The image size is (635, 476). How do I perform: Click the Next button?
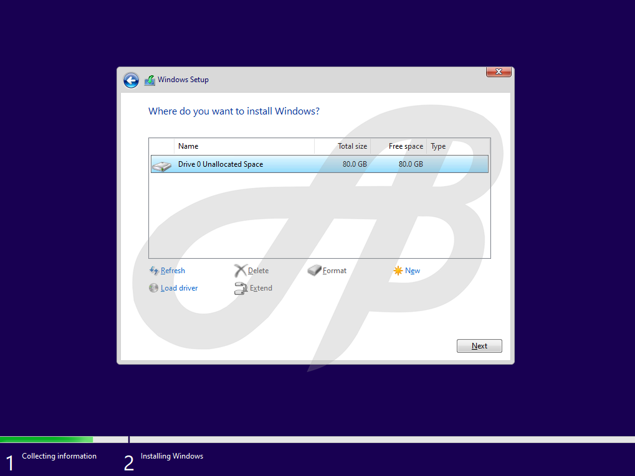pos(479,346)
